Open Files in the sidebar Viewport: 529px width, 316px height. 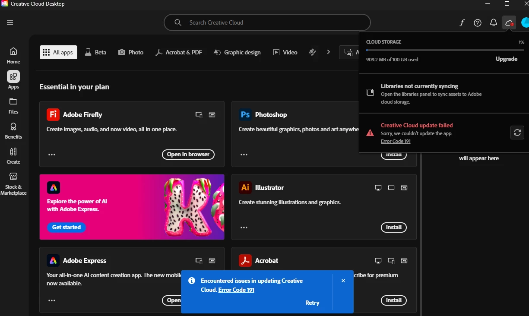click(13, 105)
